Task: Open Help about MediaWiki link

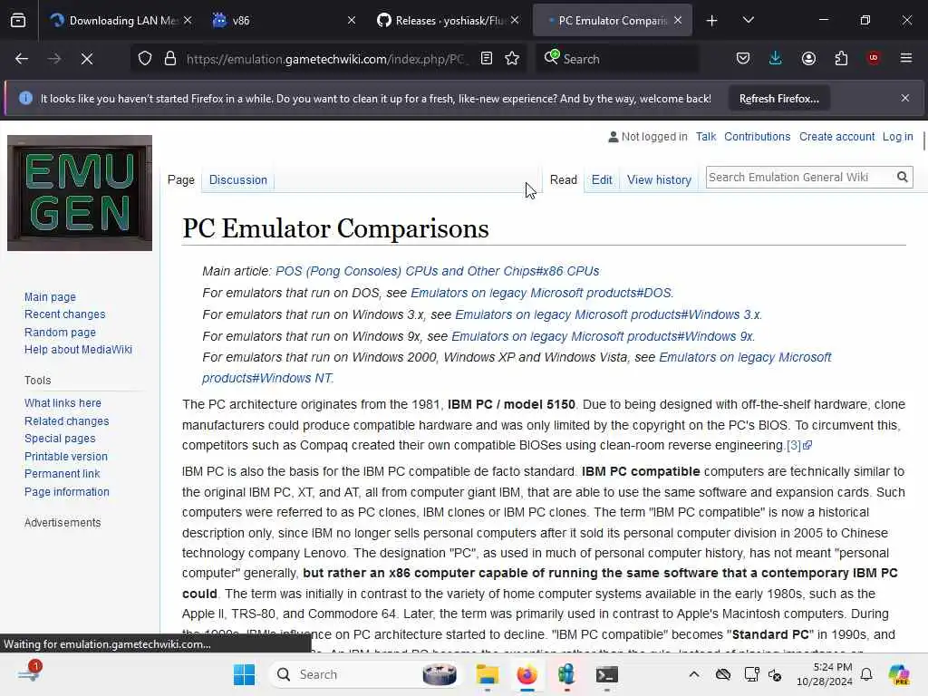Action: tap(78, 350)
